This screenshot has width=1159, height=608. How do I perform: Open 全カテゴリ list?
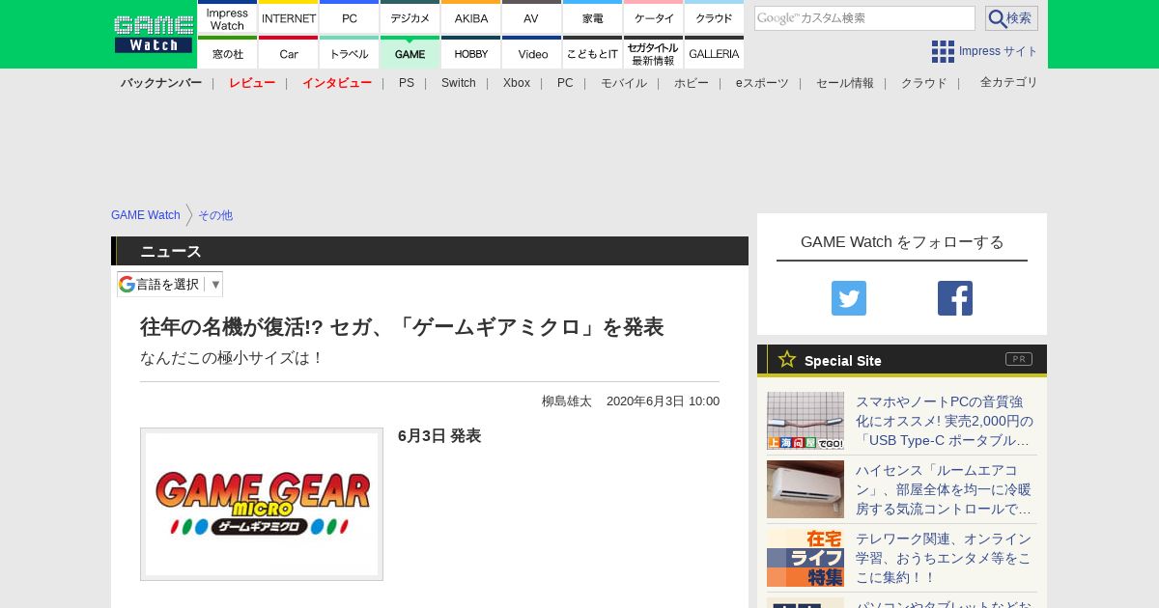pos(1009,82)
